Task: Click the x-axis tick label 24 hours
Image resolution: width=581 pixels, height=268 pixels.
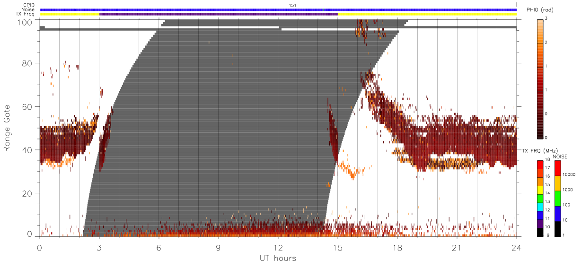Action: [x=517, y=247]
